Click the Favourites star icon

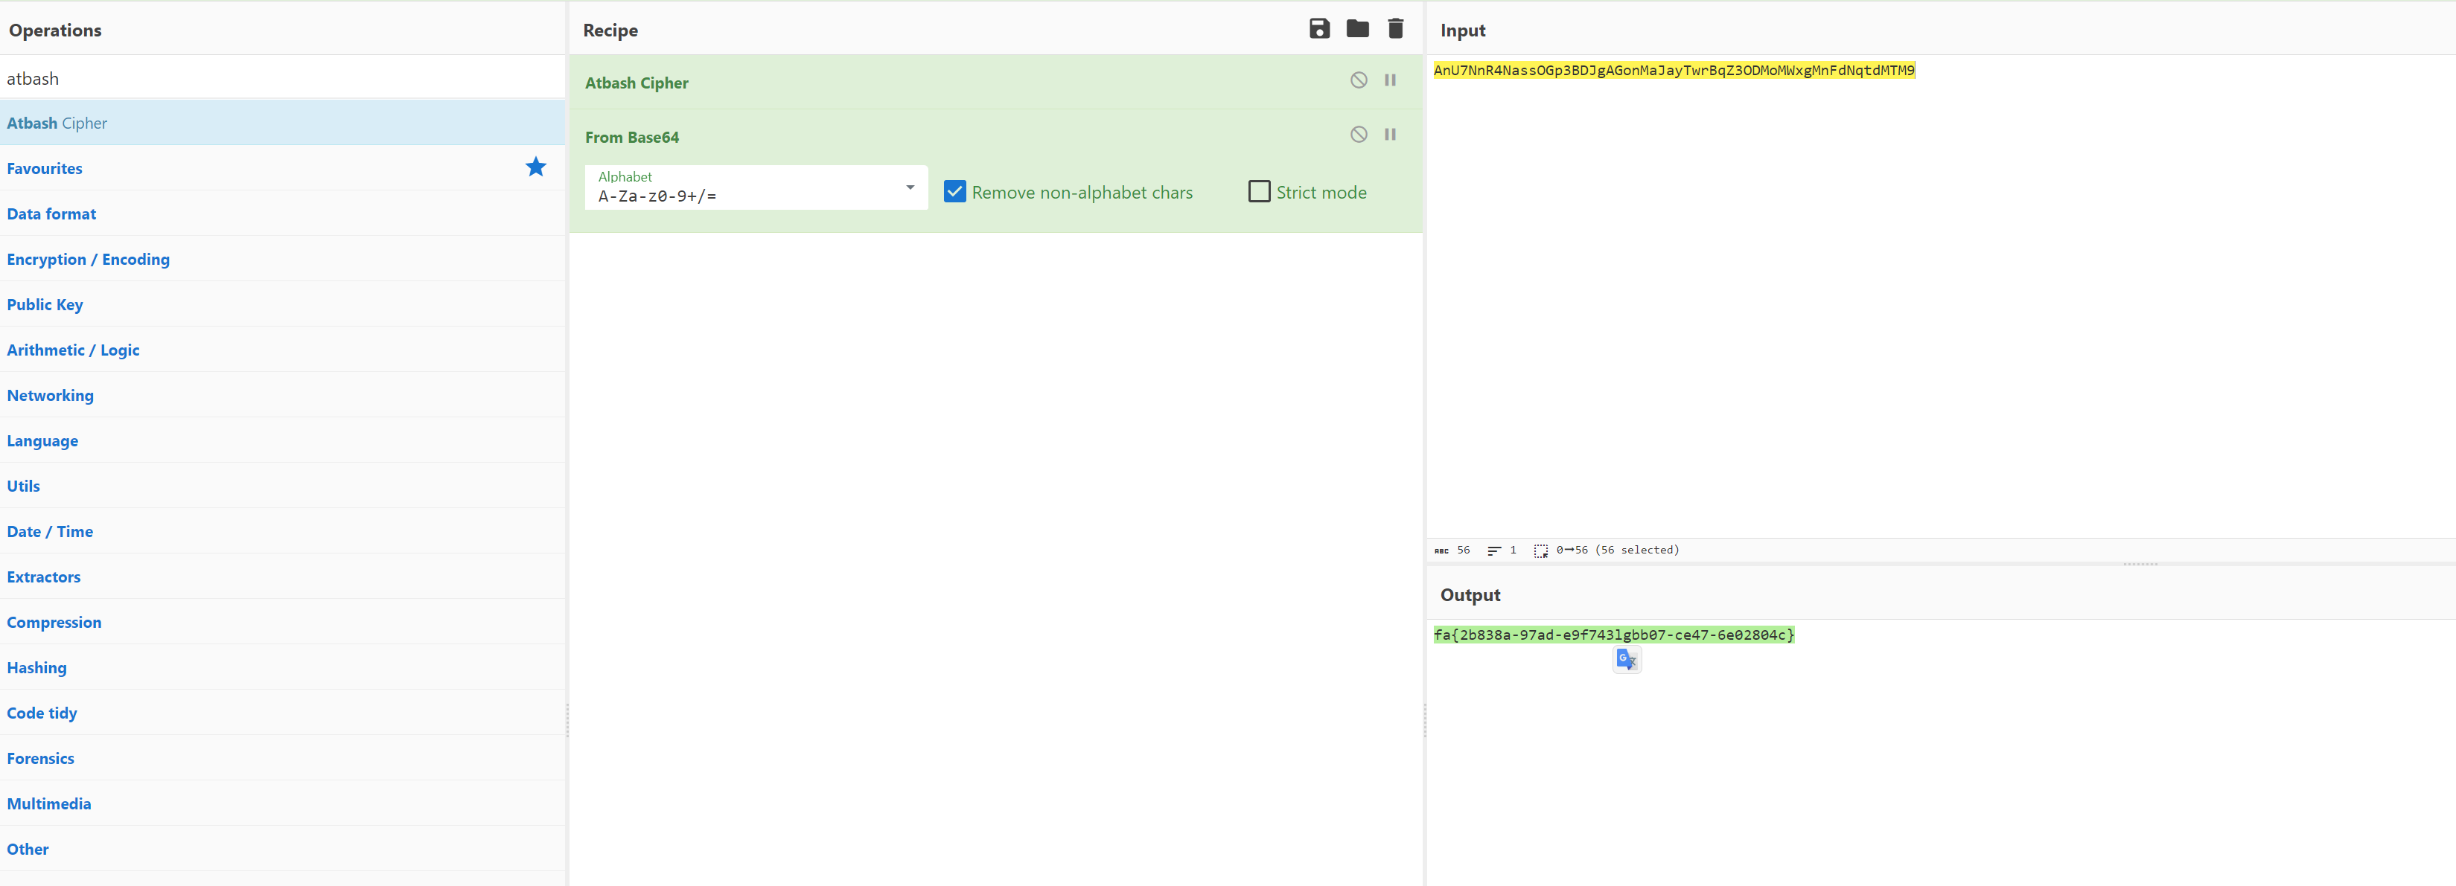click(x=535, y=167)
